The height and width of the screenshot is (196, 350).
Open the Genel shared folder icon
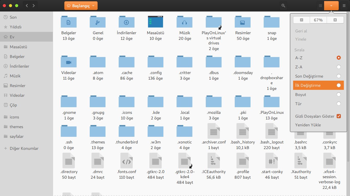click(x=98, y=22)
